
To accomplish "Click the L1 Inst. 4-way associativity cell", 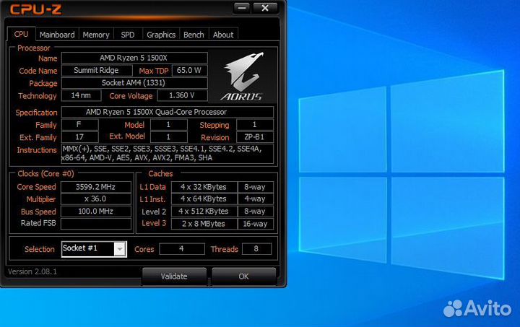I will point(256,199).
